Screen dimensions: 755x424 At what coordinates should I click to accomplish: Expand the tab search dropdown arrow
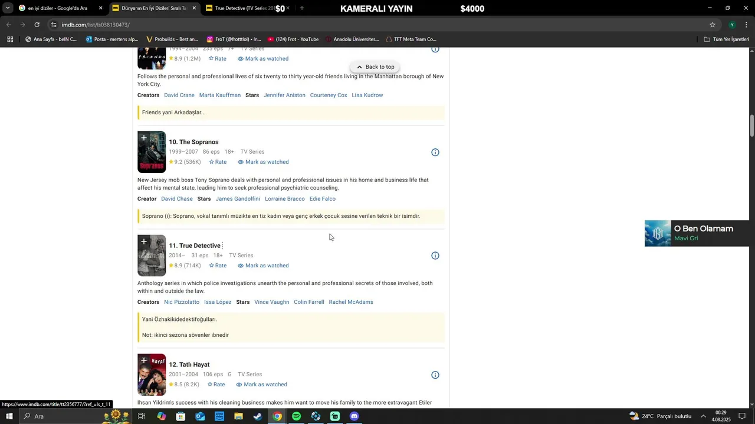(x=7, y=8)
